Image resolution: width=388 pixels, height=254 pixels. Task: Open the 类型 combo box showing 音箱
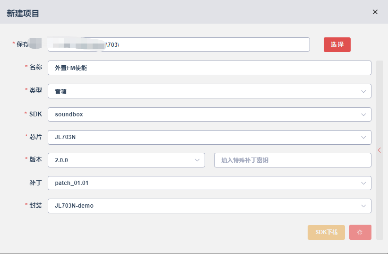(209, 91)
